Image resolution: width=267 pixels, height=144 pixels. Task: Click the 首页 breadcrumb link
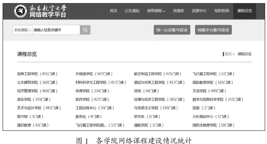(x=228, y=54)
